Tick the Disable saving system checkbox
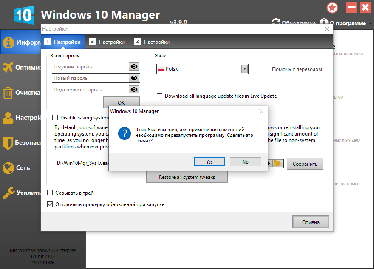Screen dimensions: 374x269 tap(55, 118)
